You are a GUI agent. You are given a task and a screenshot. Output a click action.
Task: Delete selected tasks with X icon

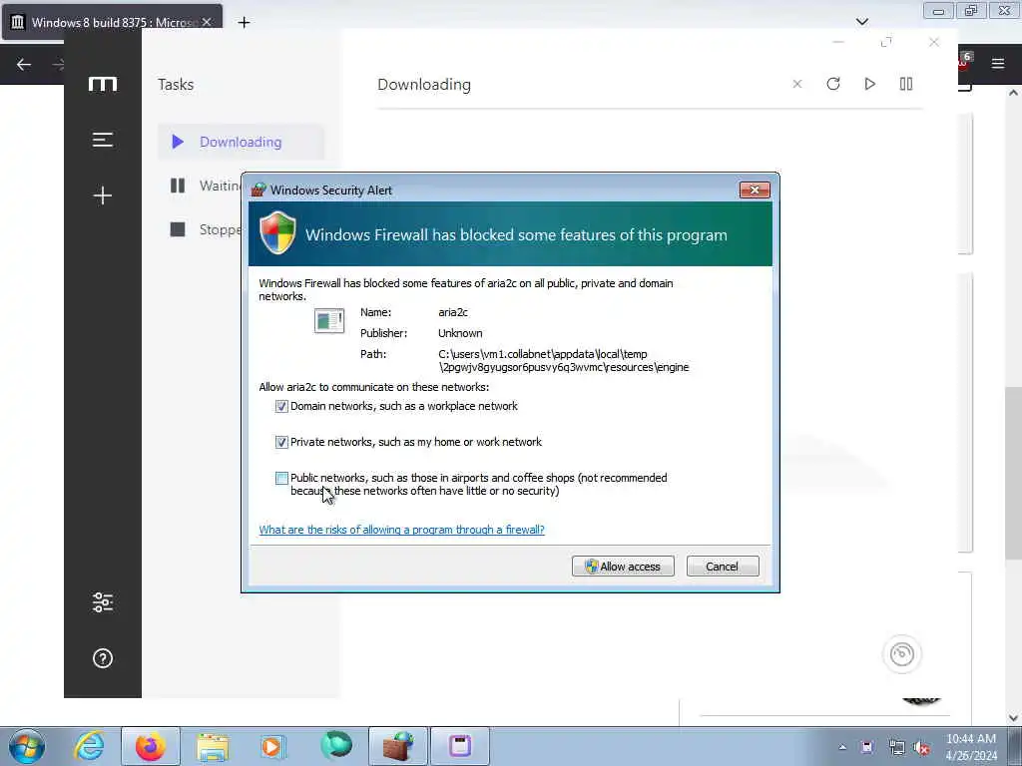coord(797,84)
